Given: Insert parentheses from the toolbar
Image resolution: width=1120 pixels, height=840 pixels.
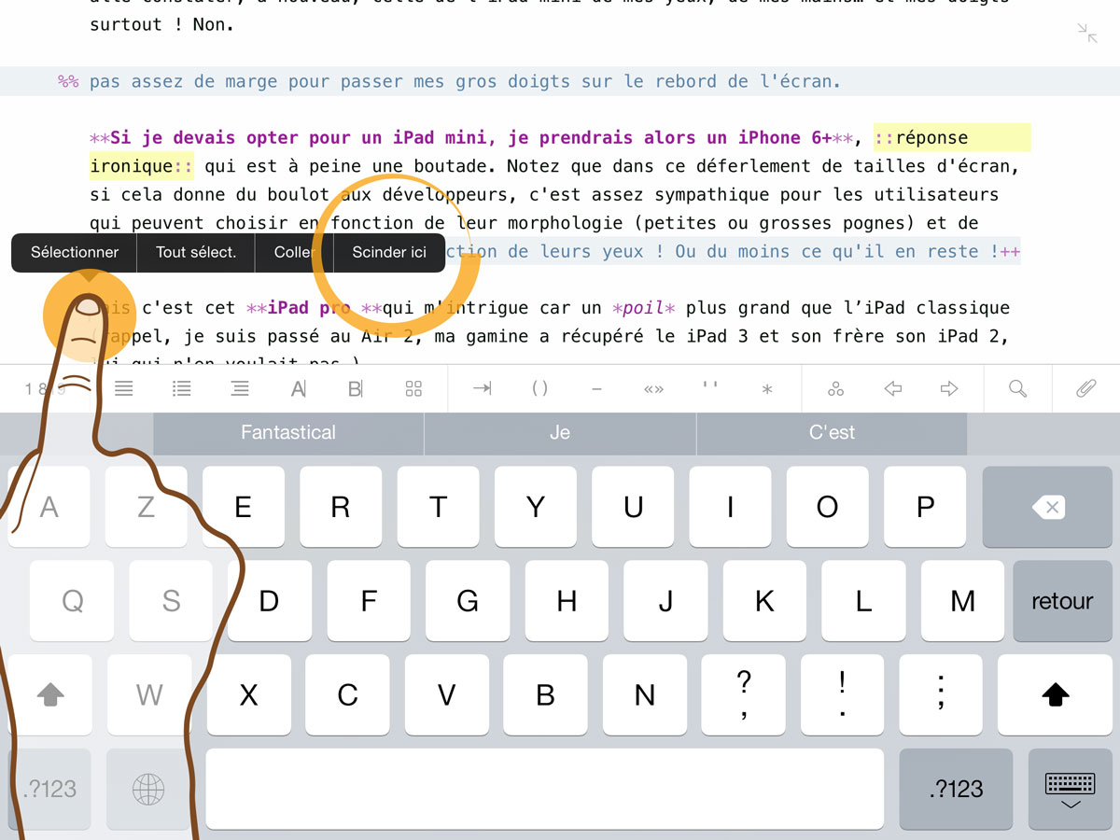Looking at the screenshot, I should pos(539,389).
